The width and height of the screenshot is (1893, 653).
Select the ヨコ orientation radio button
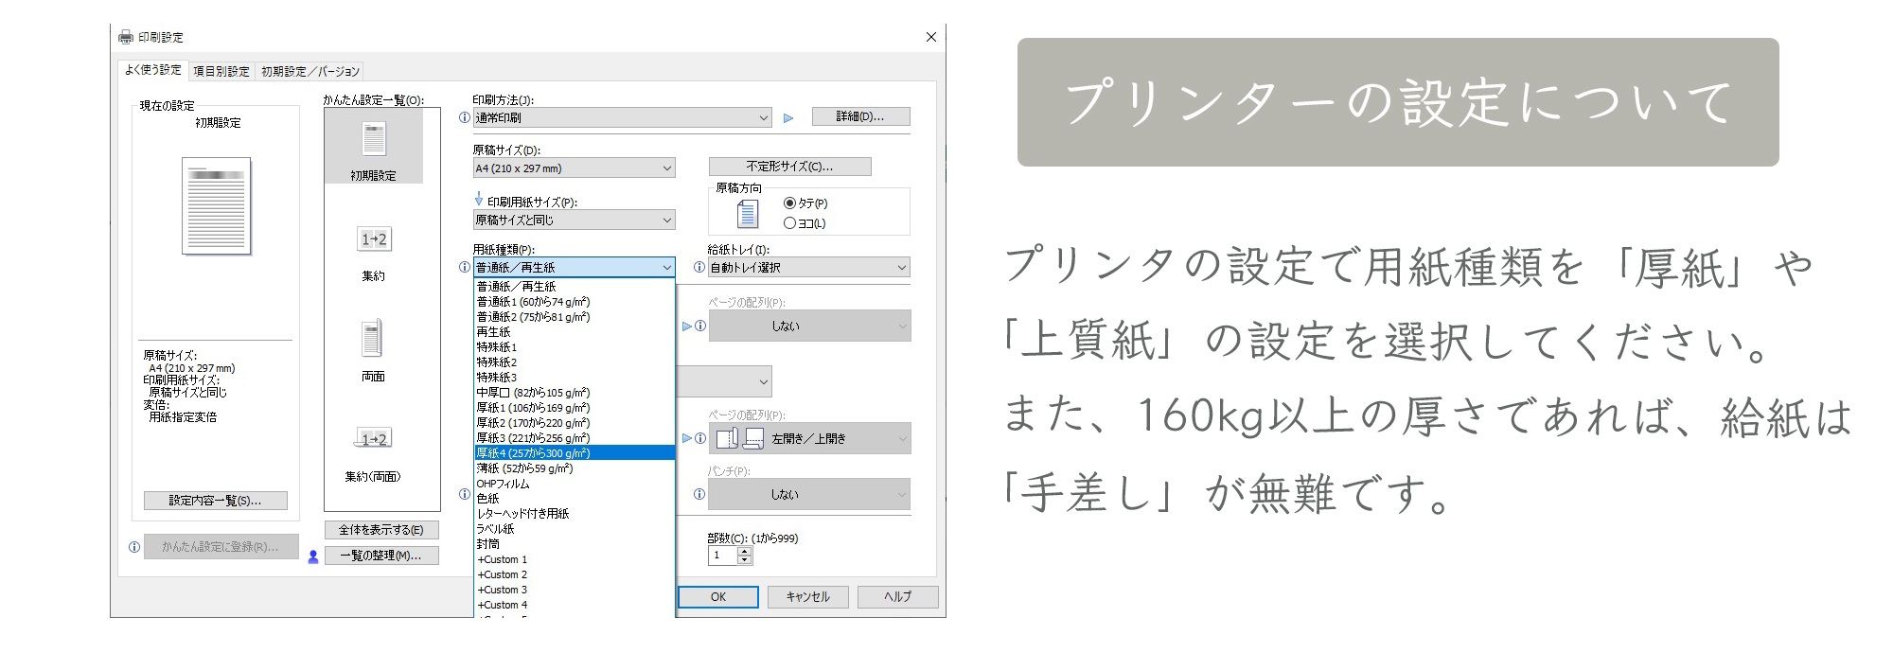(x=789, y=223)
